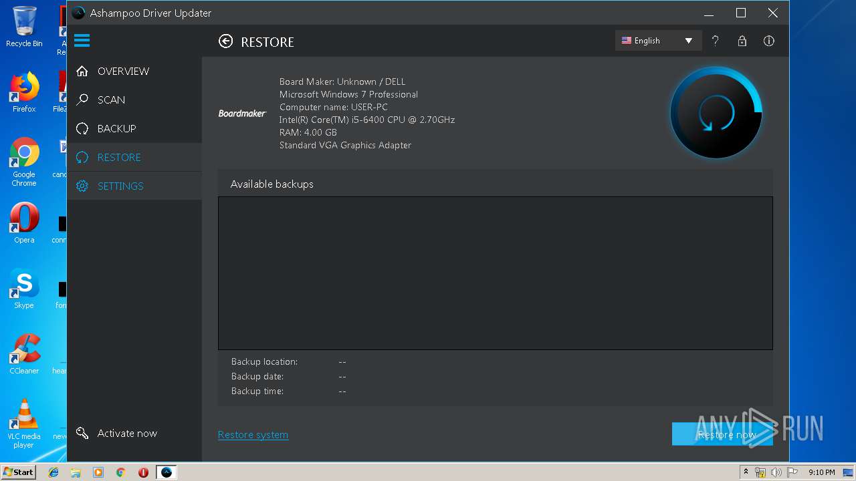Click the Action Center flag icon
856x481 pixels.
pos(792,472)
